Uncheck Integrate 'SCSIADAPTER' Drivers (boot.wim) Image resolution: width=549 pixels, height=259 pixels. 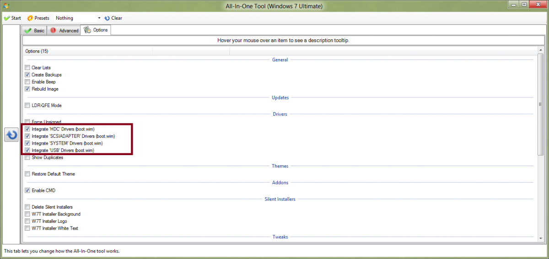tap(27, 136)
